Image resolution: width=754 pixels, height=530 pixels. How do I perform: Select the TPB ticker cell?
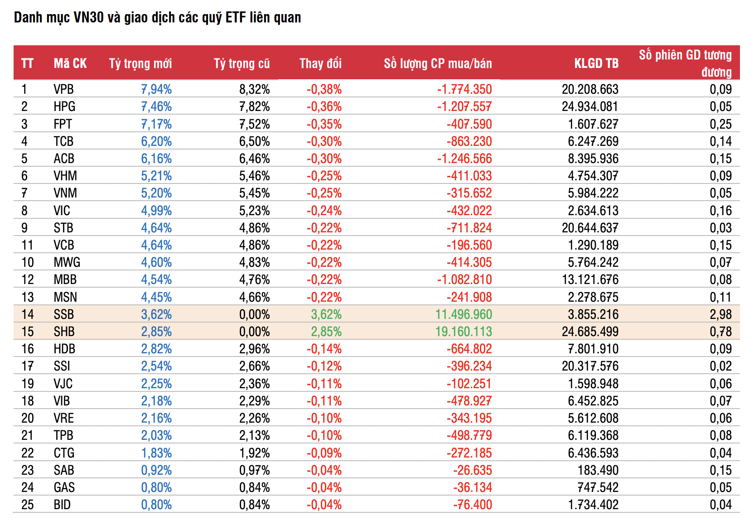tap(63, 435)
